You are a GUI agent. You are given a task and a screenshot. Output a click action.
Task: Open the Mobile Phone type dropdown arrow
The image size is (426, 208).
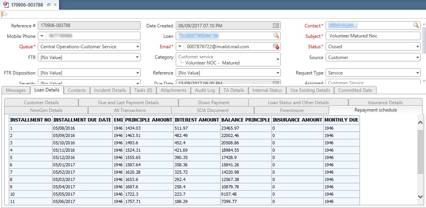42,36
